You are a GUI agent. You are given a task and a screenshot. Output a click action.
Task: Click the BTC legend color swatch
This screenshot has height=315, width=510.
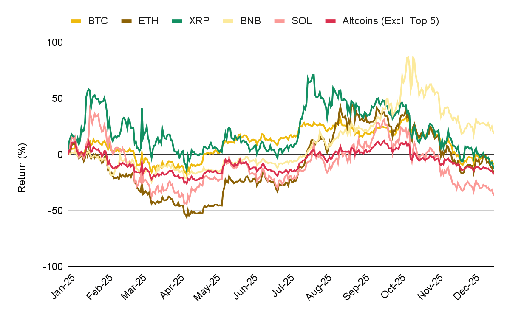click(76, 21)
